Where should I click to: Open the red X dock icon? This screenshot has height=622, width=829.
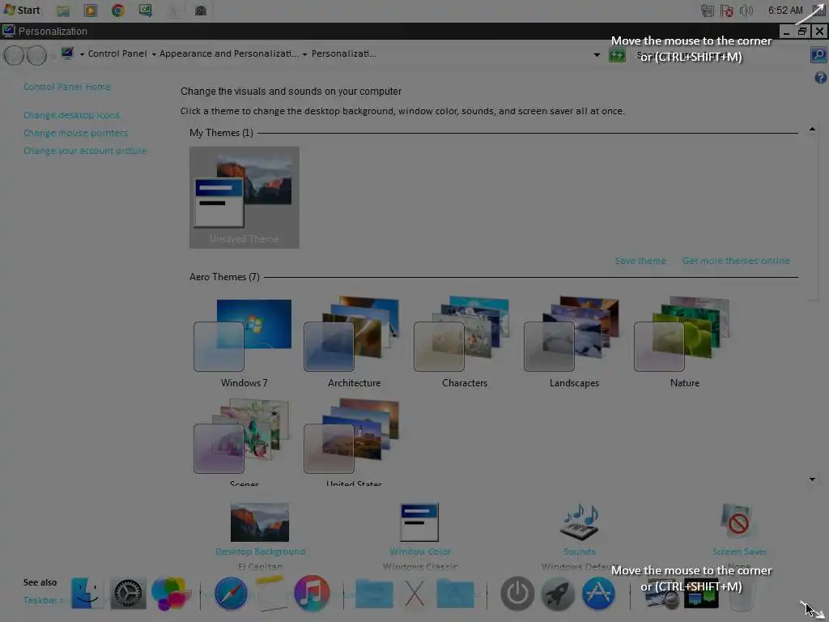pyautogui.click(x=414, y=594)
